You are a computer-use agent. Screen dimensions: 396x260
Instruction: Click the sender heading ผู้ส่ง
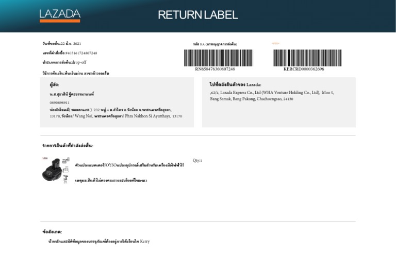pyautogui.click(x=54, y=84)
